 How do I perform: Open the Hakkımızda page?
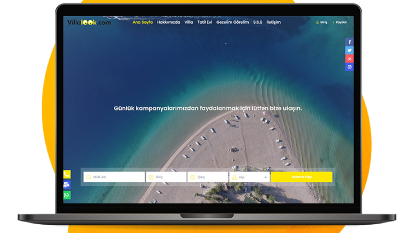169,22
